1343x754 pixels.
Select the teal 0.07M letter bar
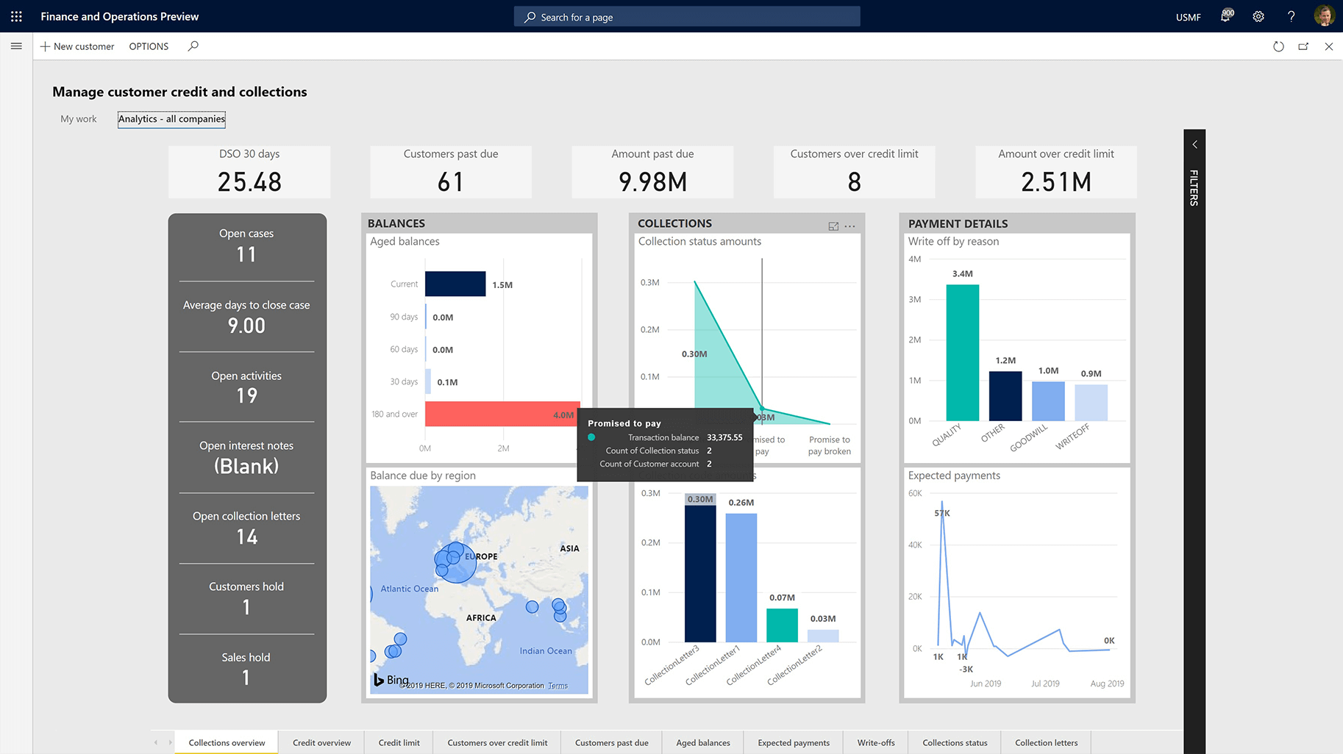tap(782, 625)
